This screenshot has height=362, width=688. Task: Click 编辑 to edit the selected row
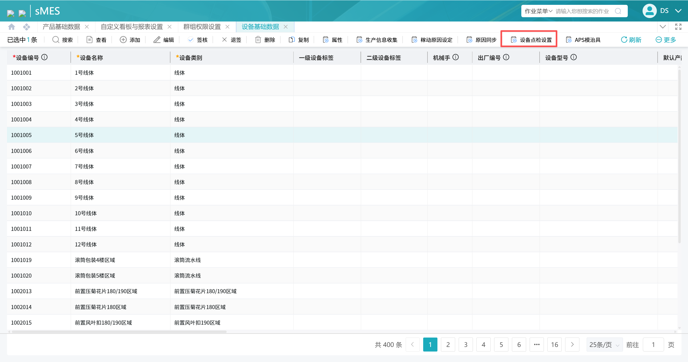click(163, 40)
